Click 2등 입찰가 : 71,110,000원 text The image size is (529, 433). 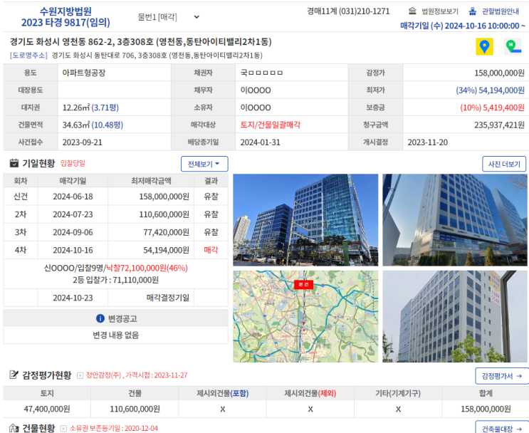(116, 280)
